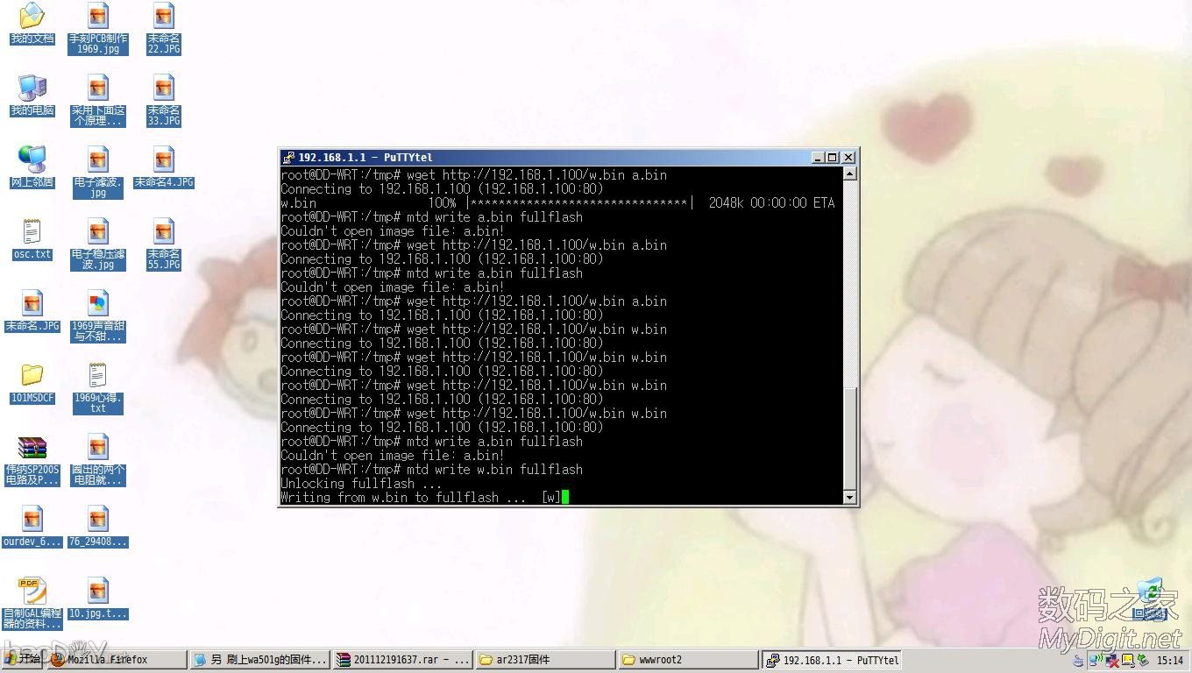Click the PuTTY scrollbar up arrow

pyautogui.click(x=849, y=174)
